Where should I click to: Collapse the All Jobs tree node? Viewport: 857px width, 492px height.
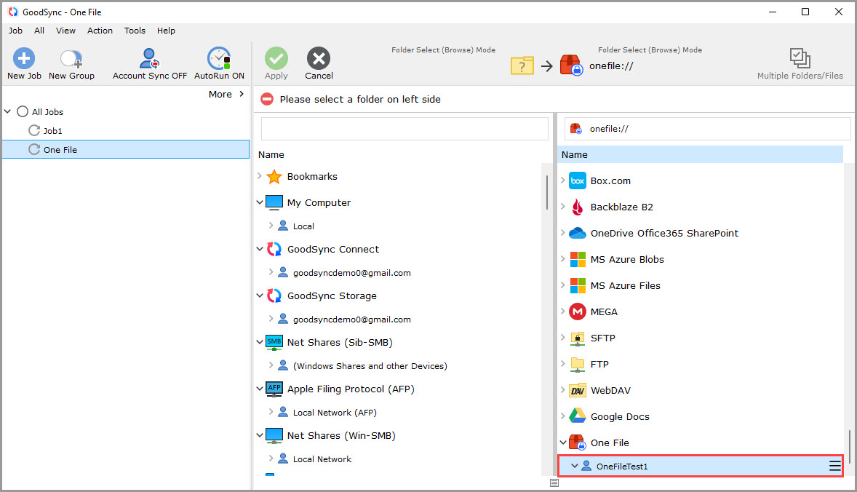tap(8, 111)
